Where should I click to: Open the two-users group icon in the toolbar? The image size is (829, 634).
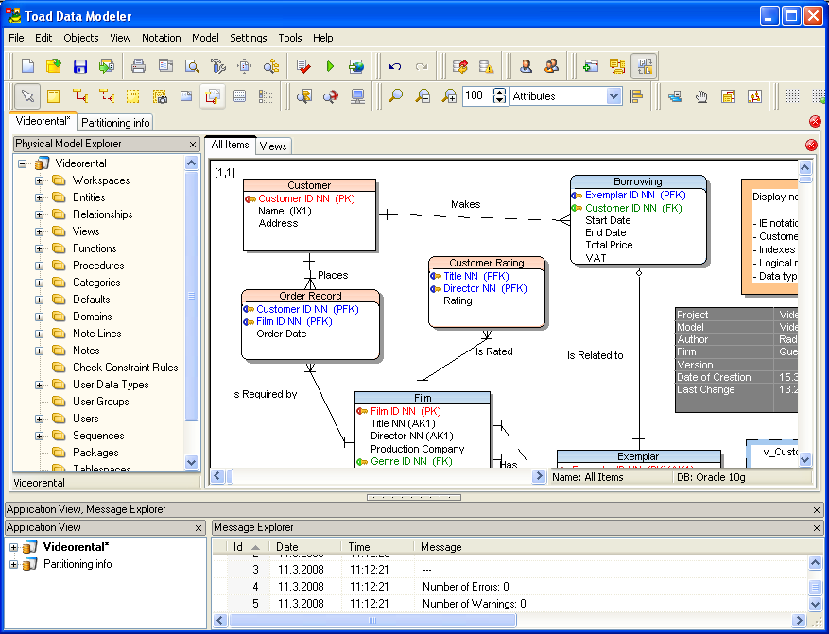[551, 66]
